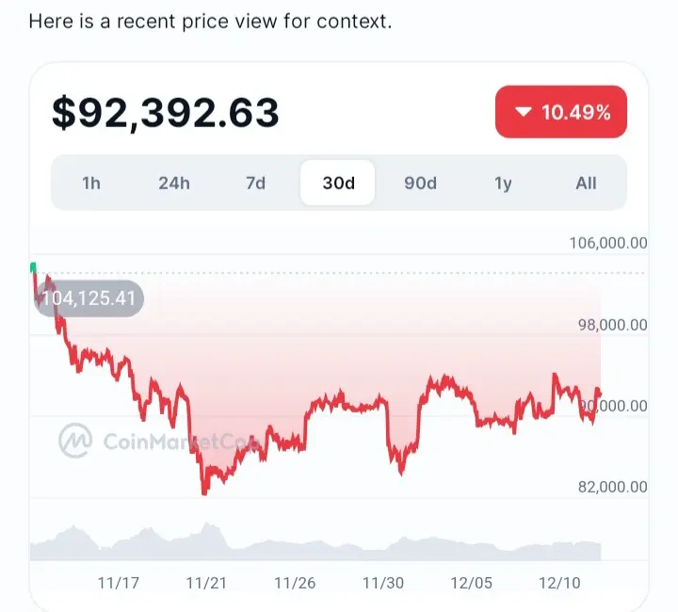
Task: Click the down arrow in change badge
Action: 524,113
